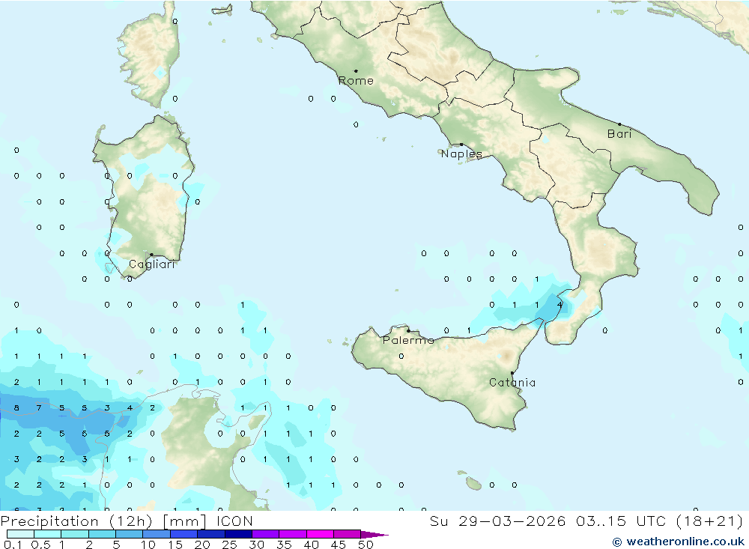Screen dimensions: 749x549
Task: Click the Catania city dot marker
Action: [x=512, y=373]
